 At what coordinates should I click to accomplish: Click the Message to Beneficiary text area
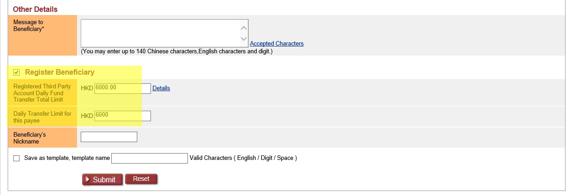tap(161, 33)
